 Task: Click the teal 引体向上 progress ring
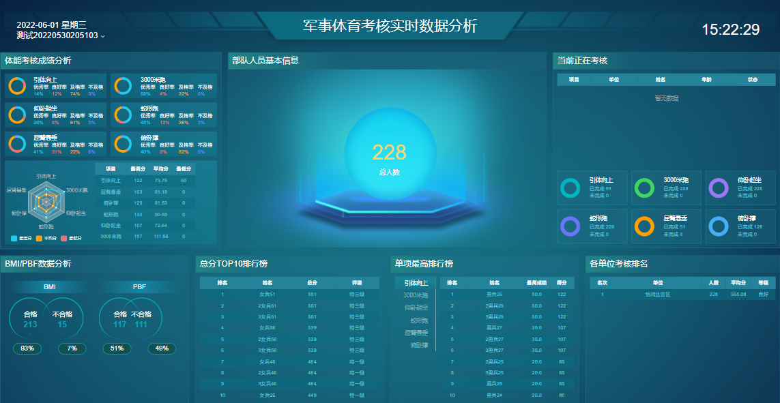pos(570,188)
